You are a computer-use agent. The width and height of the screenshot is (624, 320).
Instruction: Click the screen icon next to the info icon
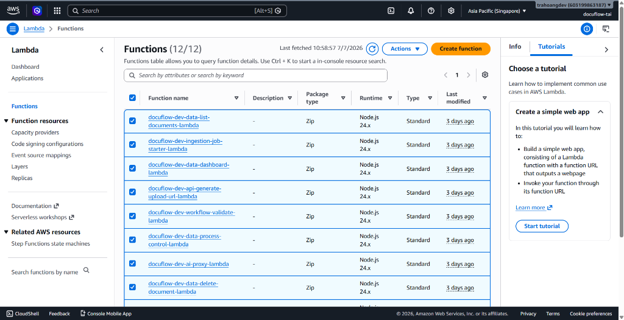click(x=606, y=29)
